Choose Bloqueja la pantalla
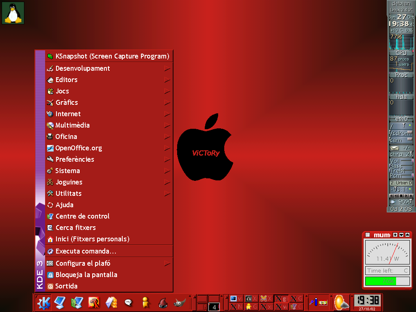The image size is (416, 312). (109, 275)
